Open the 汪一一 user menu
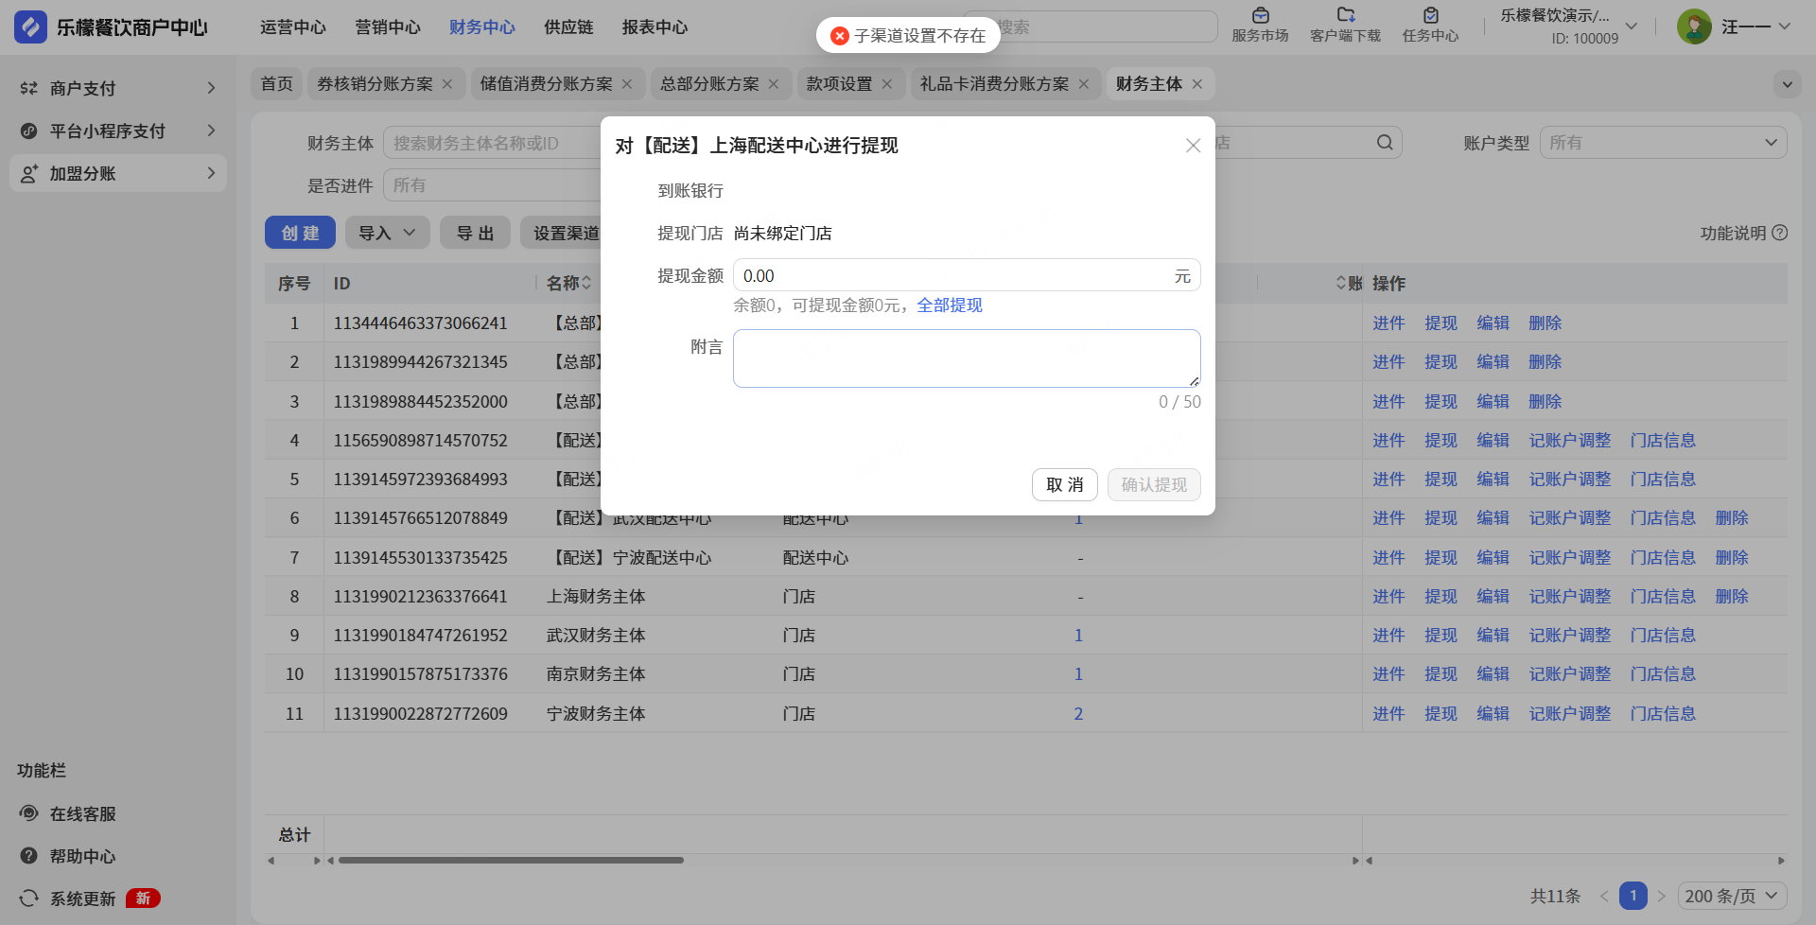Screen dimensions: 1816x925 (1756, 26)
